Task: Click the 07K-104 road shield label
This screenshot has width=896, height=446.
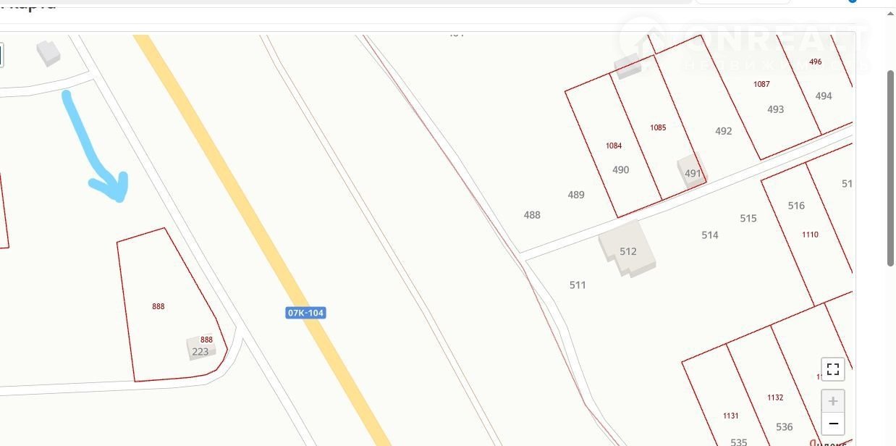Action: click(305, 313)
